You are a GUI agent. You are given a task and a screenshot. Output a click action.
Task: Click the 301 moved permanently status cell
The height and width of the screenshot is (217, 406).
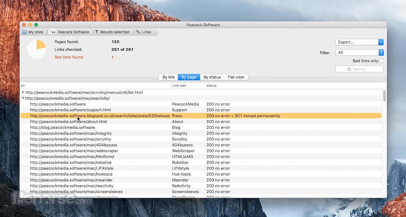(243, 116)
